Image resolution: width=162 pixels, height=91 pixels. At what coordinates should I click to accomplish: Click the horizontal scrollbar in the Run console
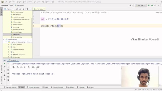tap(66, 85)
